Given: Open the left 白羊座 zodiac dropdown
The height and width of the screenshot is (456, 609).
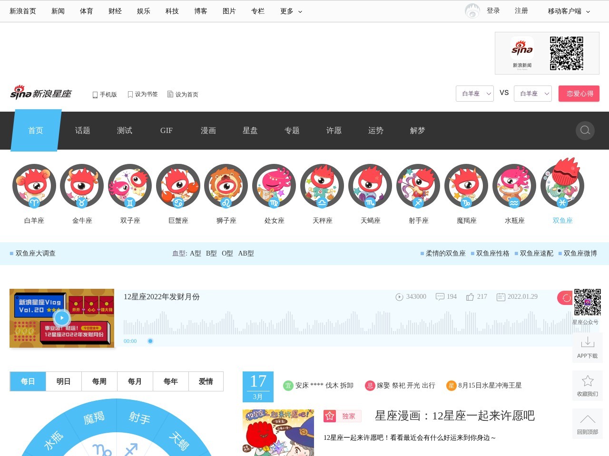Looking at the screenshot, I should coord(474,94).
